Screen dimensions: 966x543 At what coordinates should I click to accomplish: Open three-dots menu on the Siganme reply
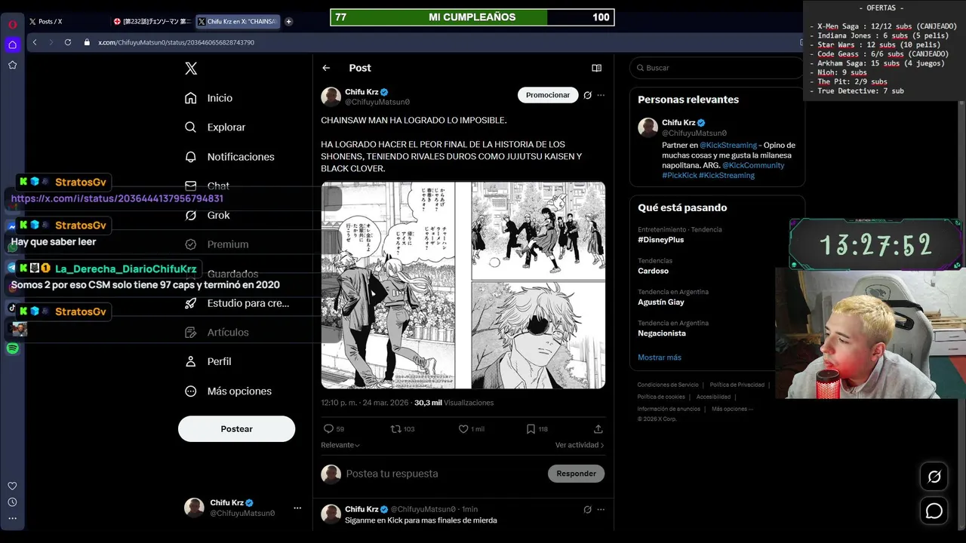click(x=601, y=509)
